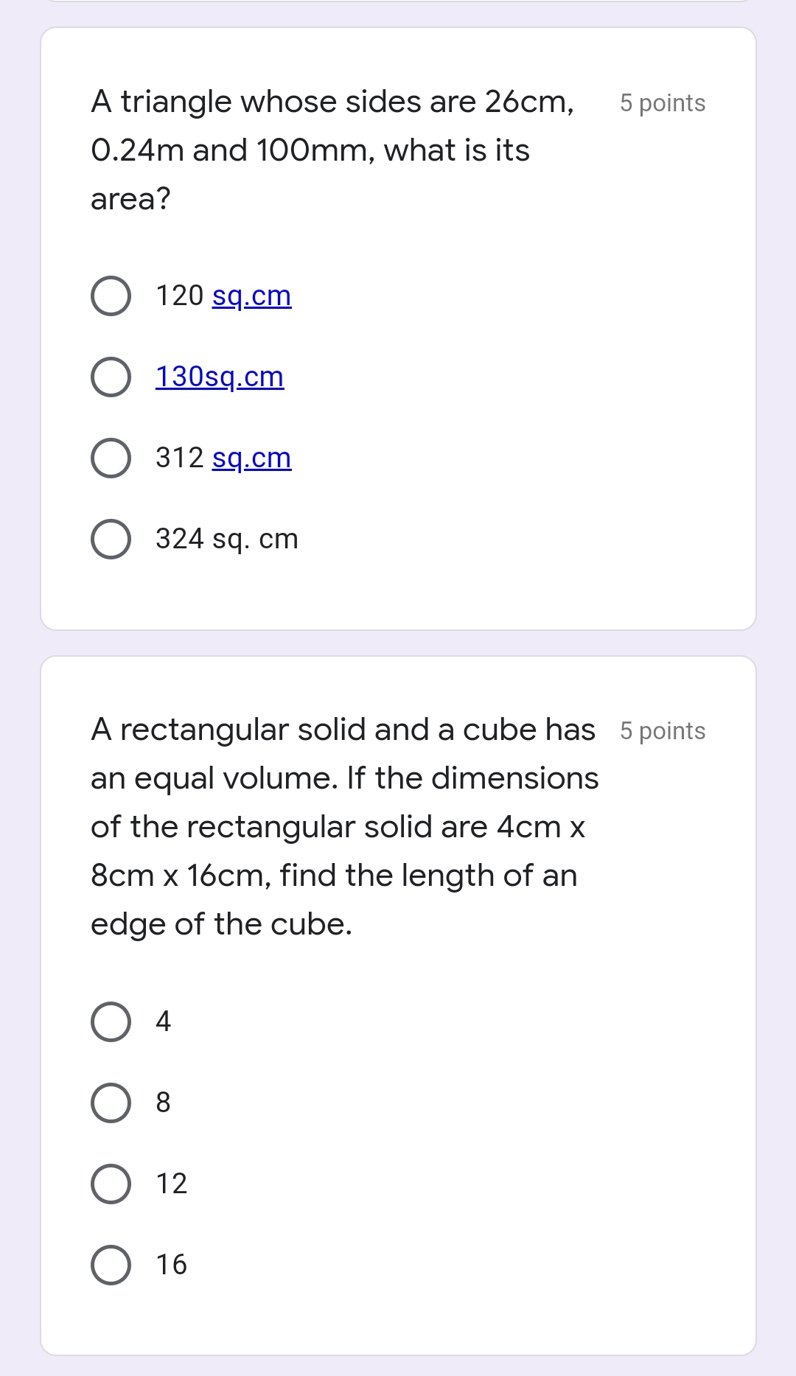796x1376 pixels.
Task: Click the 5 points label on cube question
Action: [x=661, y=731]
